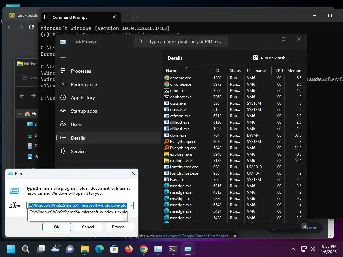Click Run new task button
This screenshot has height=257, width=343.
pos(269,58)
